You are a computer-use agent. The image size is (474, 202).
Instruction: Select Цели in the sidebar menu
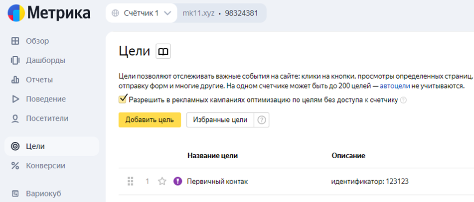[x=52, y=146]
